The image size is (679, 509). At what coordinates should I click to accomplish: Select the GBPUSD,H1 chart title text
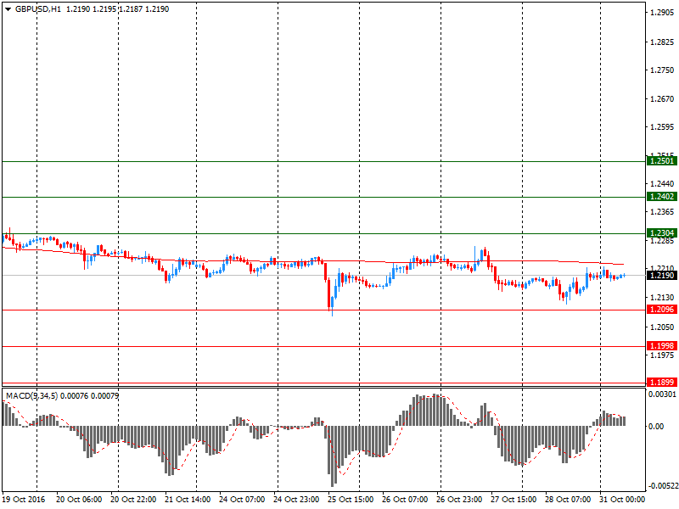coord(38,9)
